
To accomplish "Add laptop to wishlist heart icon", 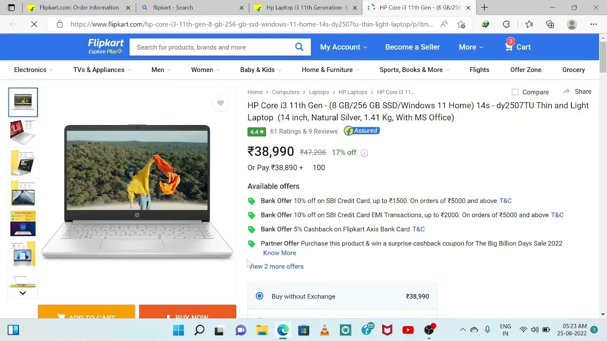I will click(x=221, y=103).
